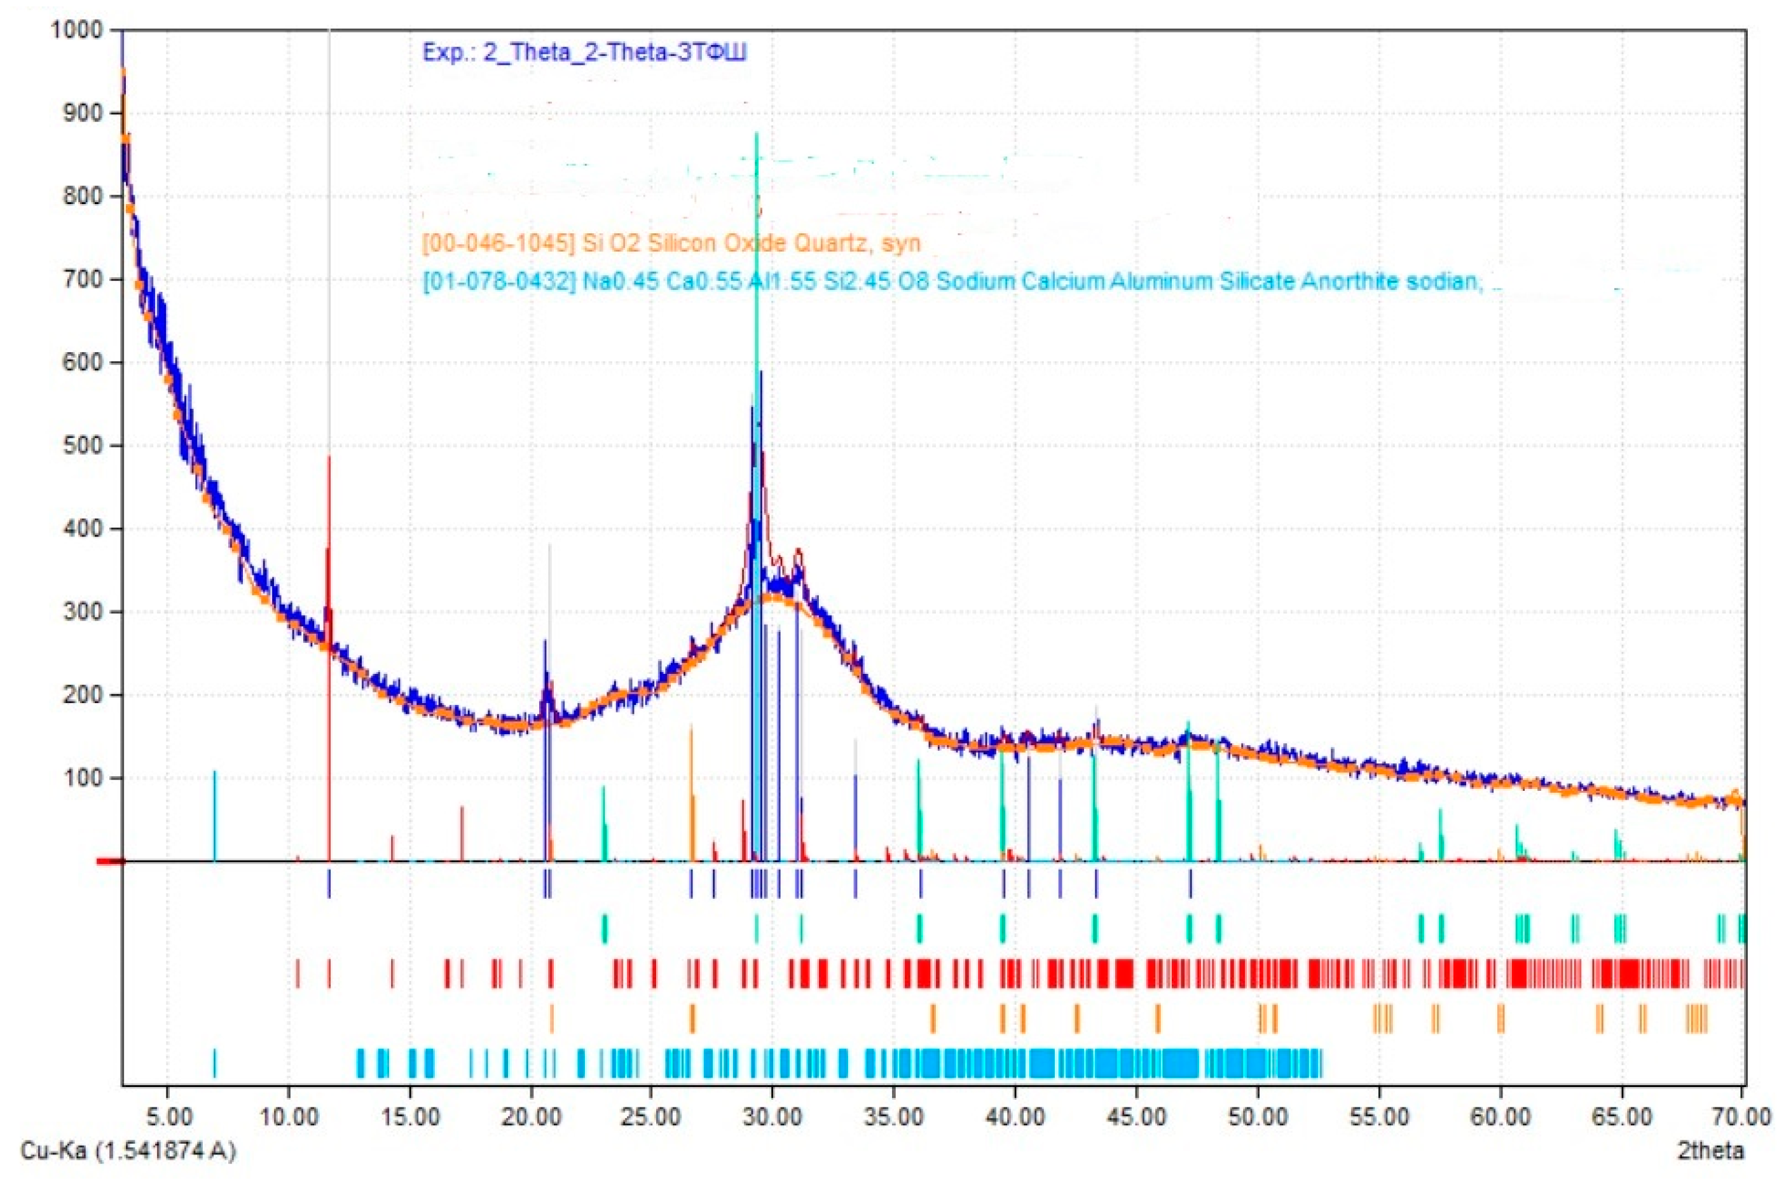This screenshot has width=1779, height=1185.
Task: Click the green reflection tick near 23 degrees
Action: (x=604, y=928)
